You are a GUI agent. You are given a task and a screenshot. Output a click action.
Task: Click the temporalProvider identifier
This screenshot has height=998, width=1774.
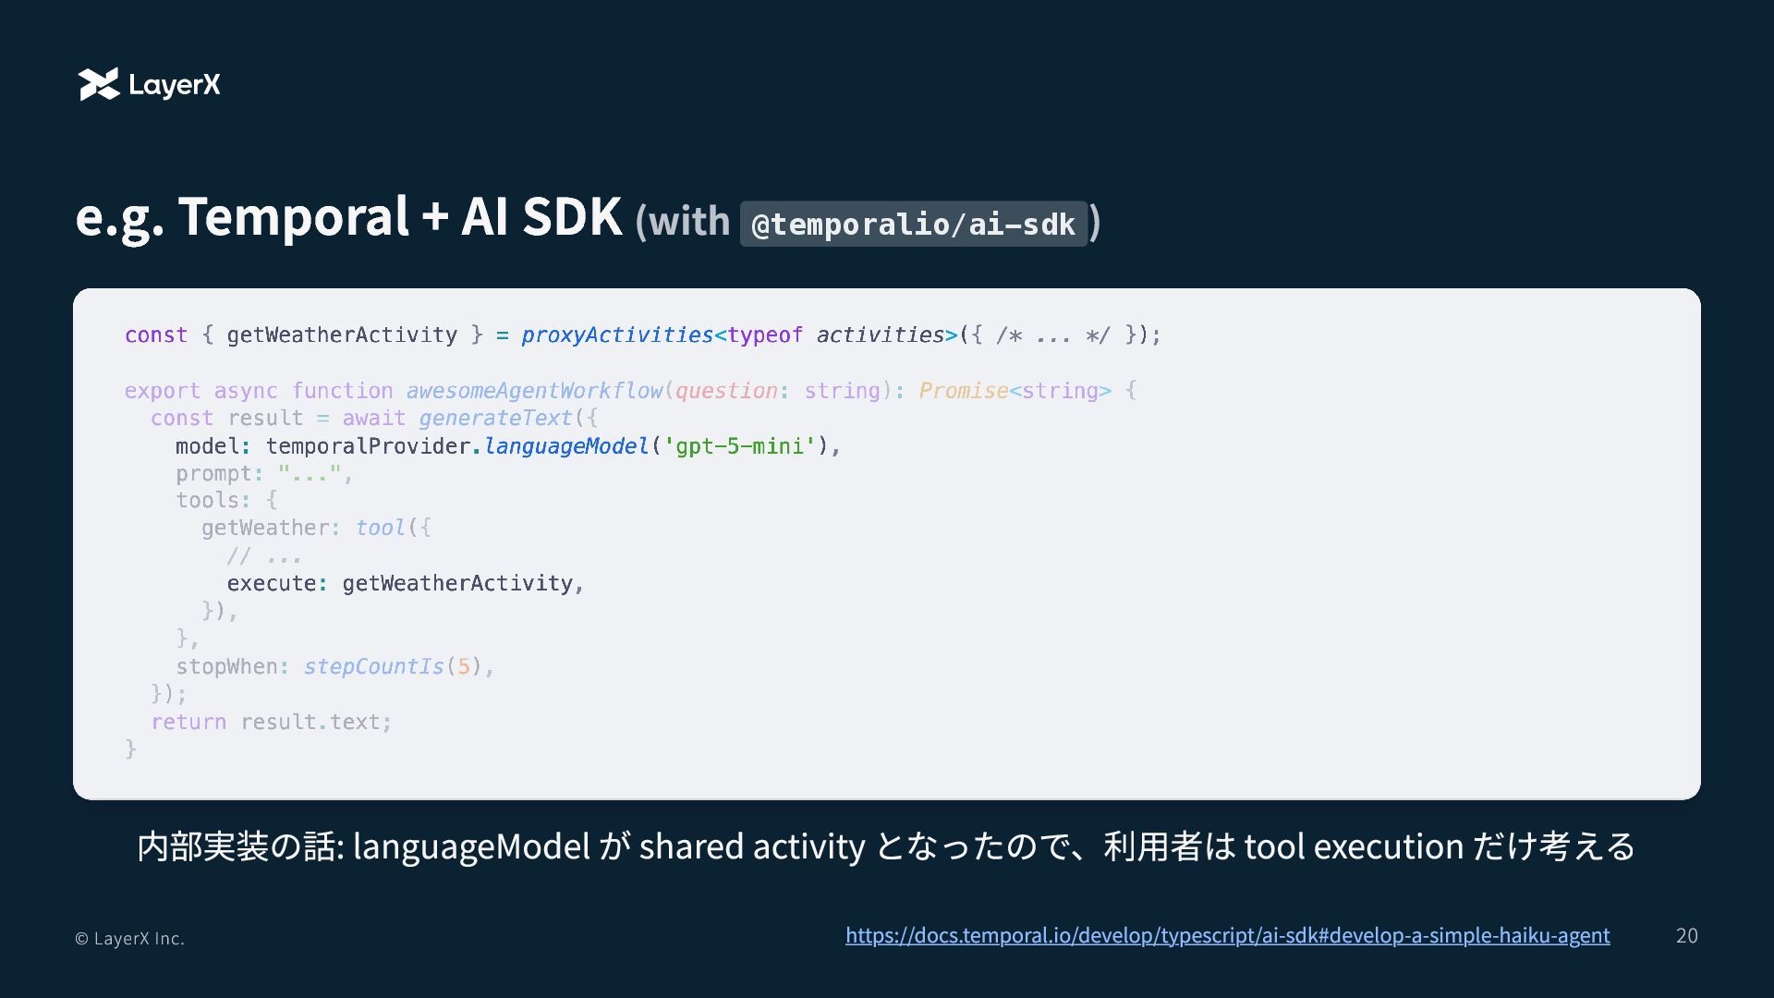pos(368,446)
